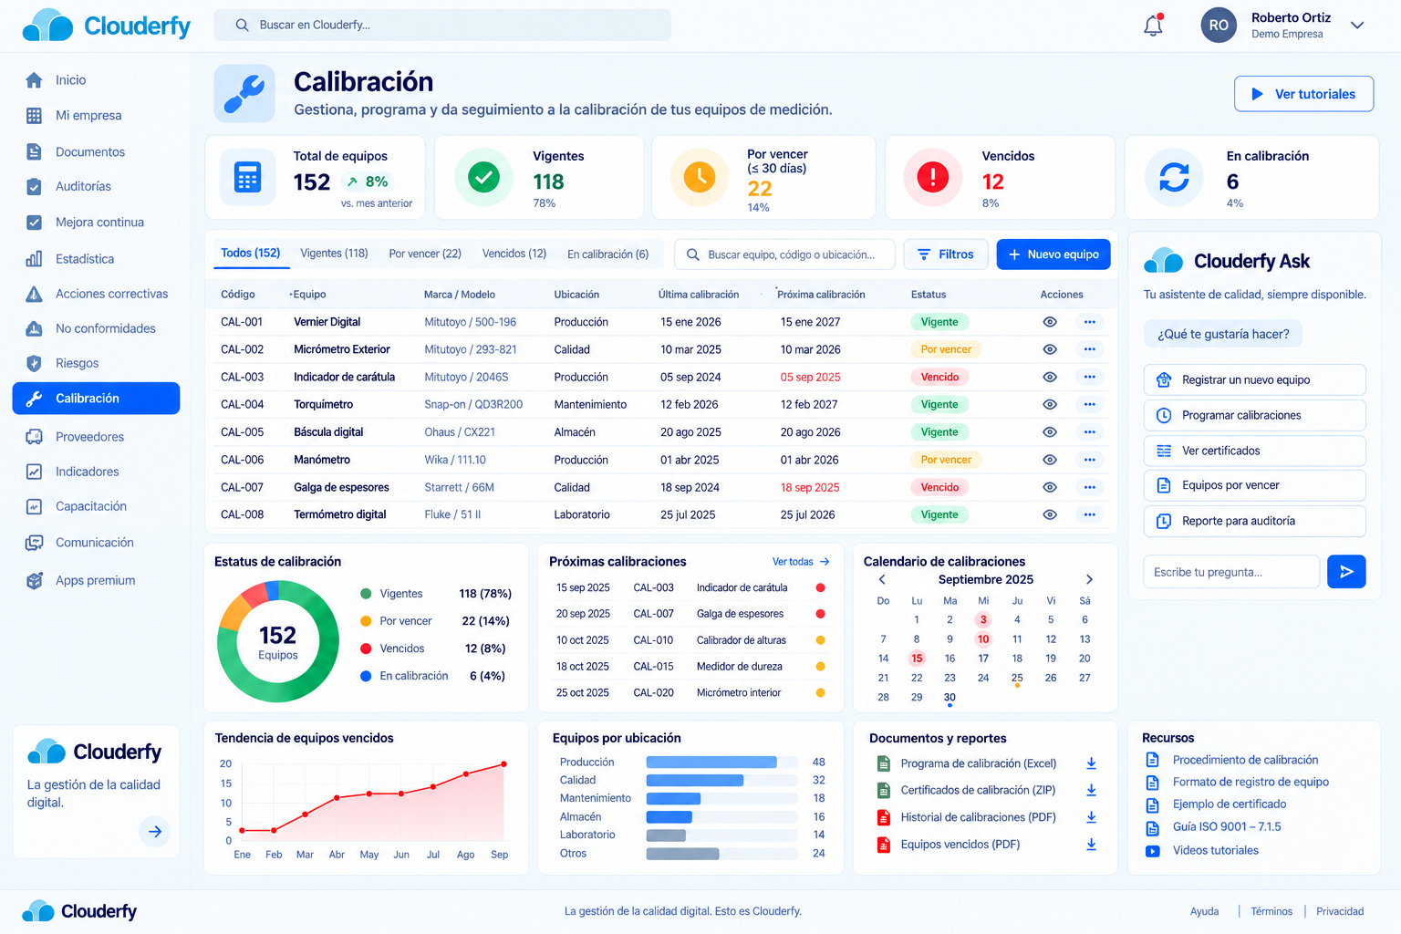Open the Filtros filter options

[x=946, y=254]
